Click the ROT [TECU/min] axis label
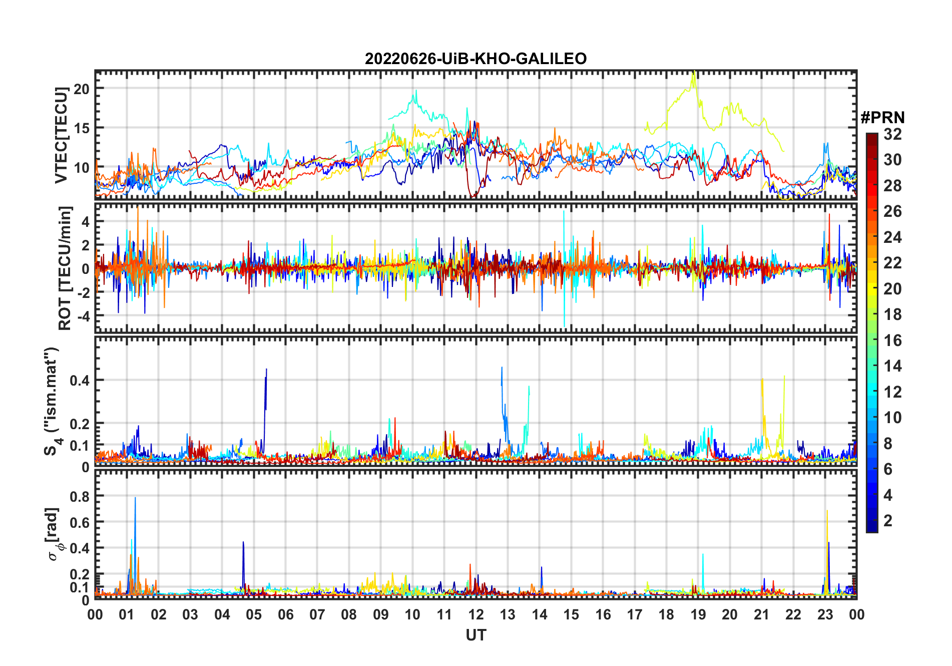This screenshot has width=952, height=666. click(x=65, y=268)
